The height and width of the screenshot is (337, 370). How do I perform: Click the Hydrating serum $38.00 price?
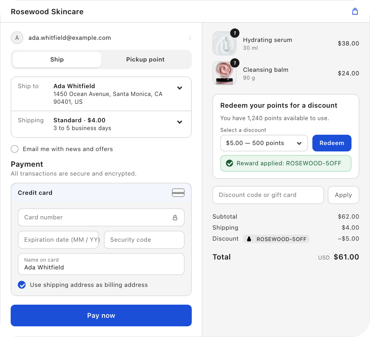[x=348, y=43]
